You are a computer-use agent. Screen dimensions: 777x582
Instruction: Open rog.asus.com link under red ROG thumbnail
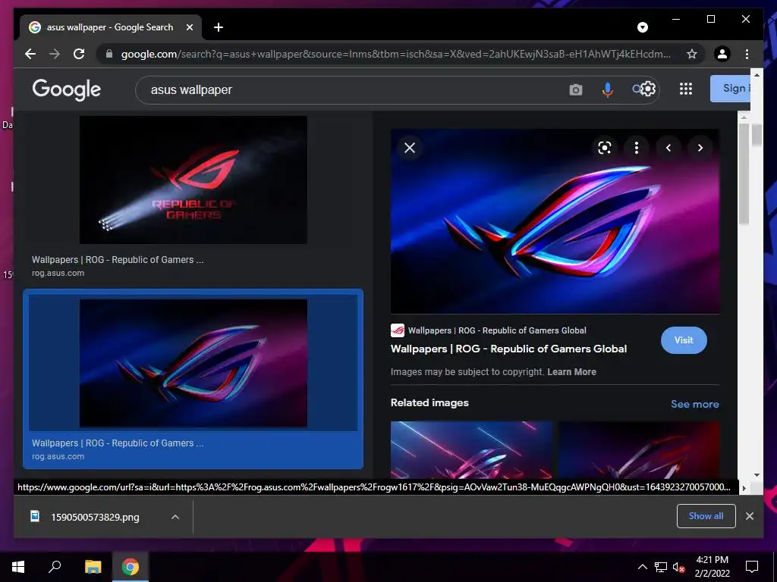58,273
